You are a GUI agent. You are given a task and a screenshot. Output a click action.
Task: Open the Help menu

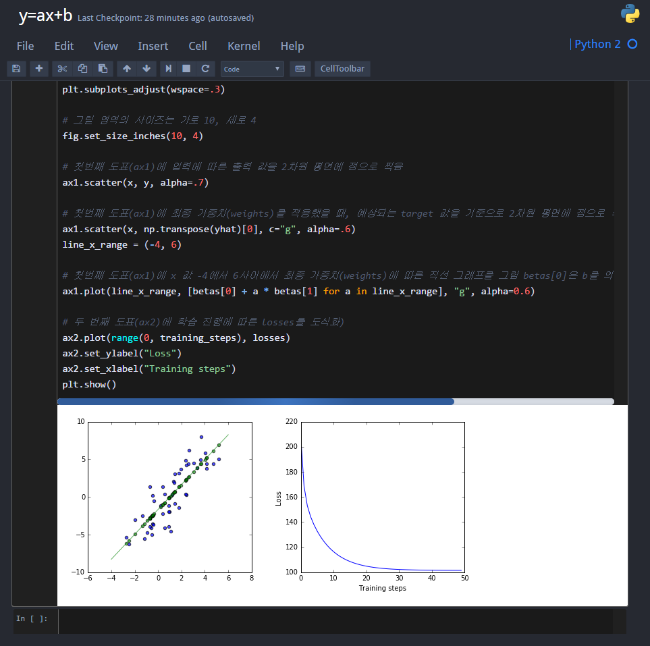coord(292,46)
